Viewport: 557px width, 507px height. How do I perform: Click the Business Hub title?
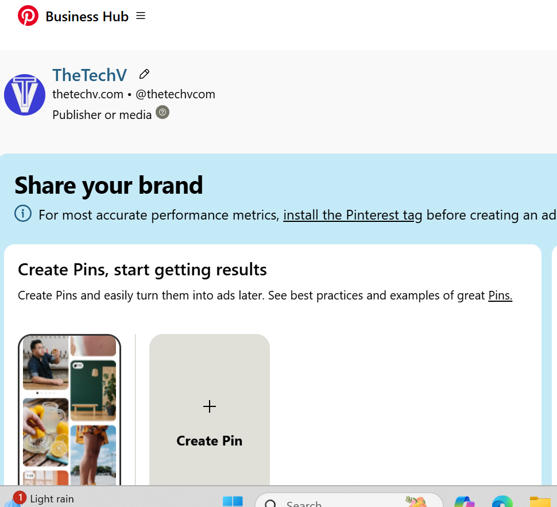[x=87, y=16]
